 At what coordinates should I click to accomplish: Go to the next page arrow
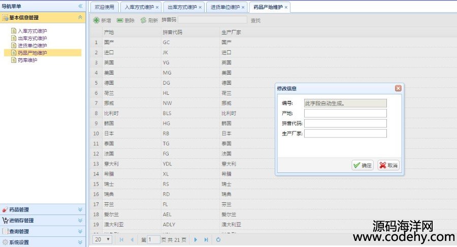coord(195,239)
